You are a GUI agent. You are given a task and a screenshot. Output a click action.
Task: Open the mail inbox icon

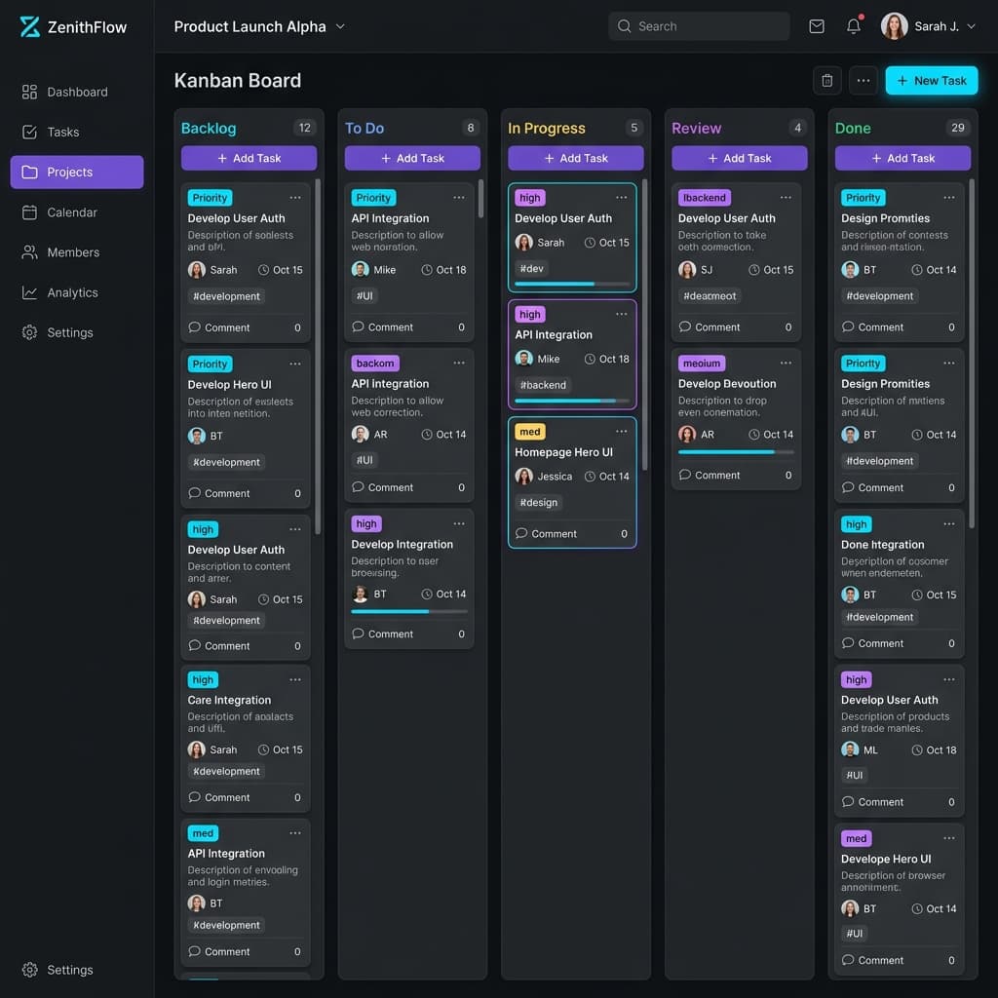[816, 26]
